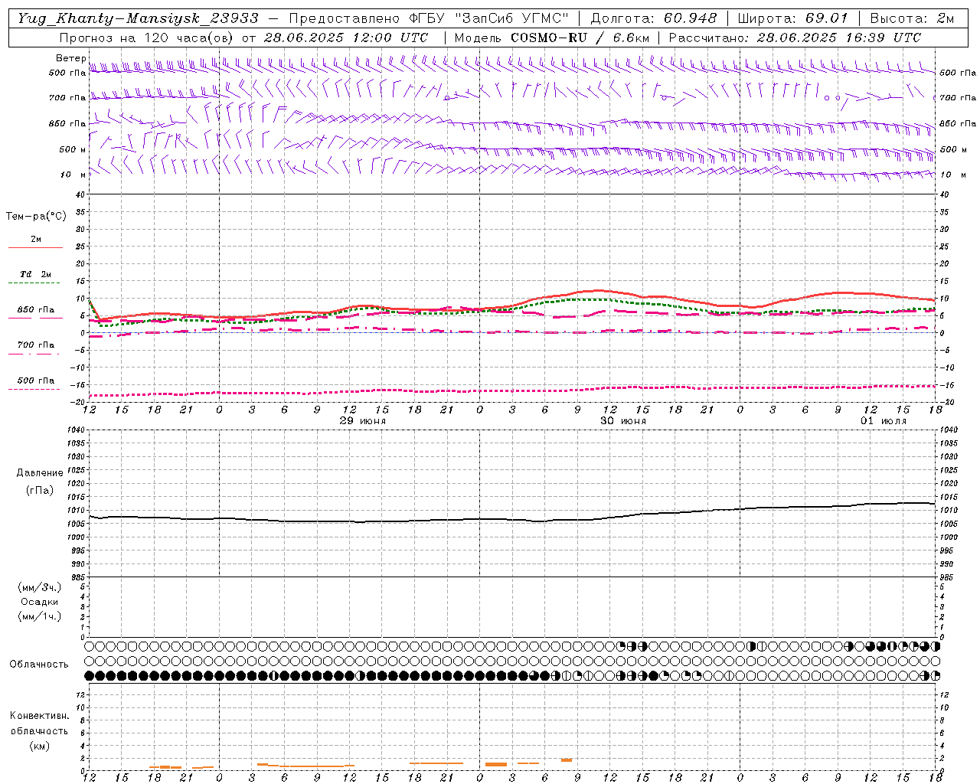This screenshot has width=980, height=784.
Task: Click the Долгота: 60.948 value
Action: pyautogui.click(x=654, y=18)
